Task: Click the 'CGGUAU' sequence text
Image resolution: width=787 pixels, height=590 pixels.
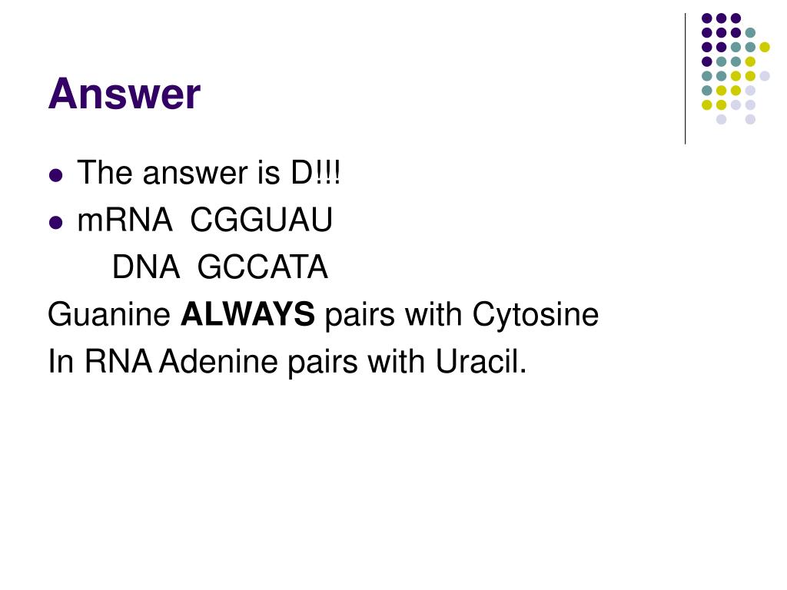Action: 261,220
